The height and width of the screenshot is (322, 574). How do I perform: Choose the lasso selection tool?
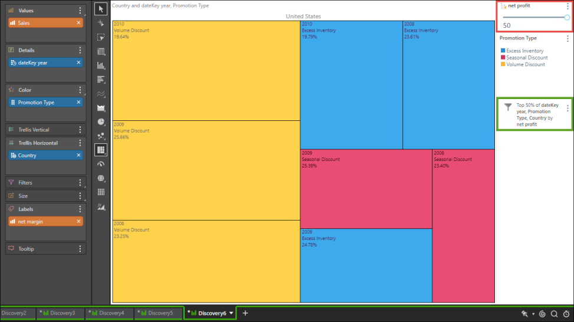(x=101, y=37)
